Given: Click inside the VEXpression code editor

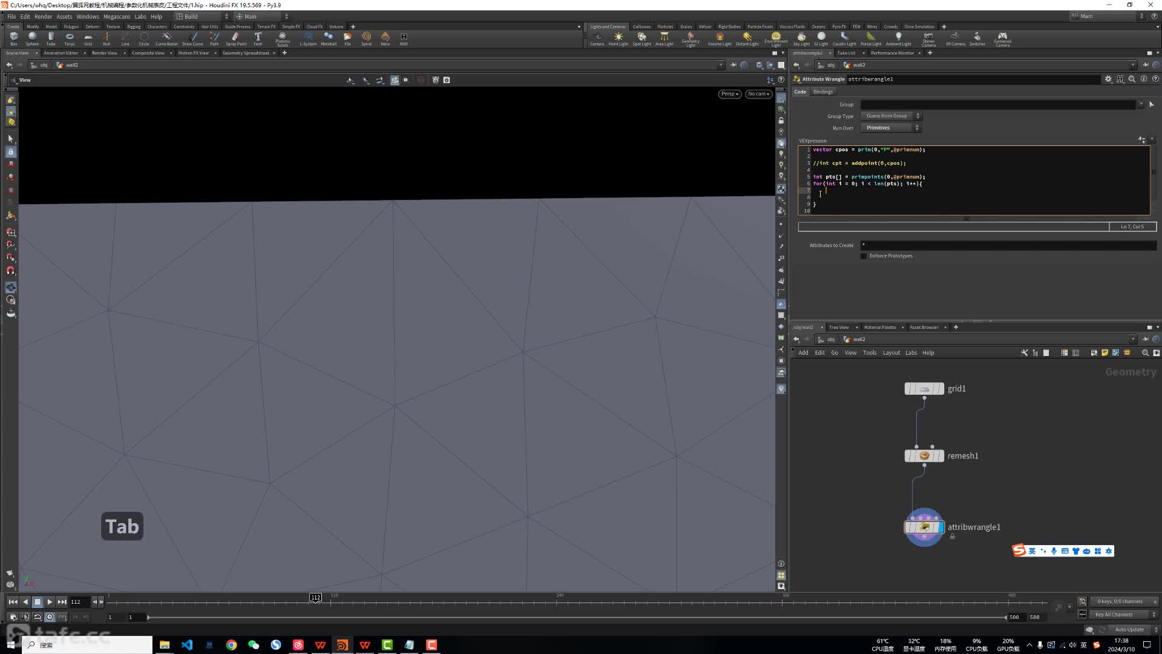Looking at the screenshot, I should (976, 180).
